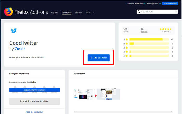Open the Explore section
The image size is (182, 114).
point(55,13)
